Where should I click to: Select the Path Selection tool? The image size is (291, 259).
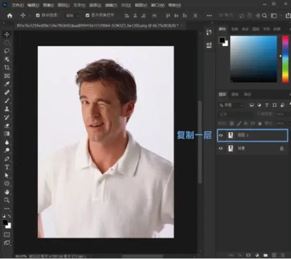pos(7,175)
